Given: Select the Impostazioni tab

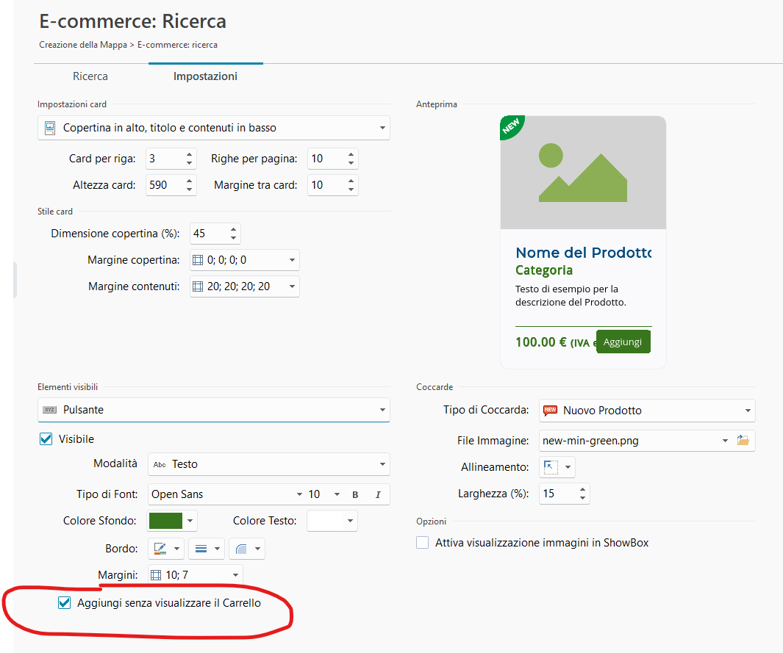Looking at the screenshot, I should click(205, 76).
